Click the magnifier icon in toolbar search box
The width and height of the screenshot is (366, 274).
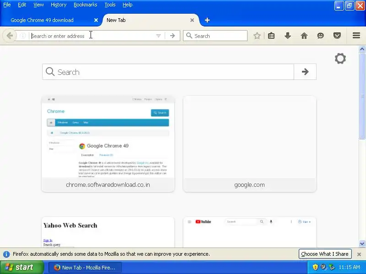pos(189,36)
